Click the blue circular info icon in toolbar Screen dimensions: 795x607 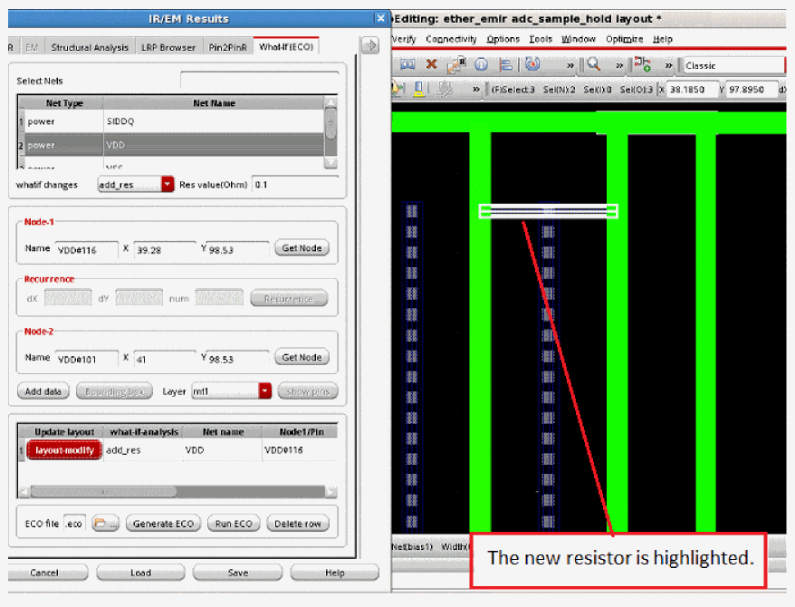(x=481, y=64)
